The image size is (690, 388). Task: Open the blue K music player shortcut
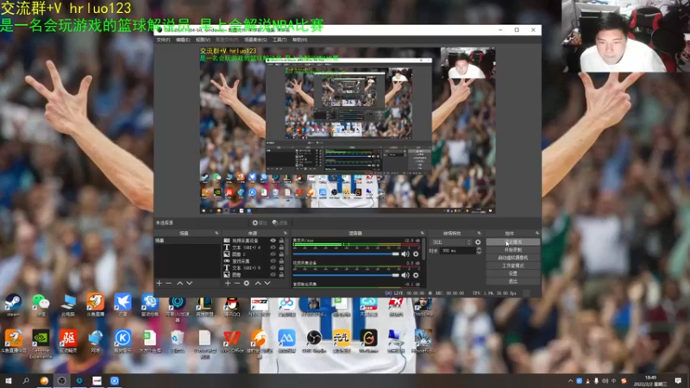[122, 341]
